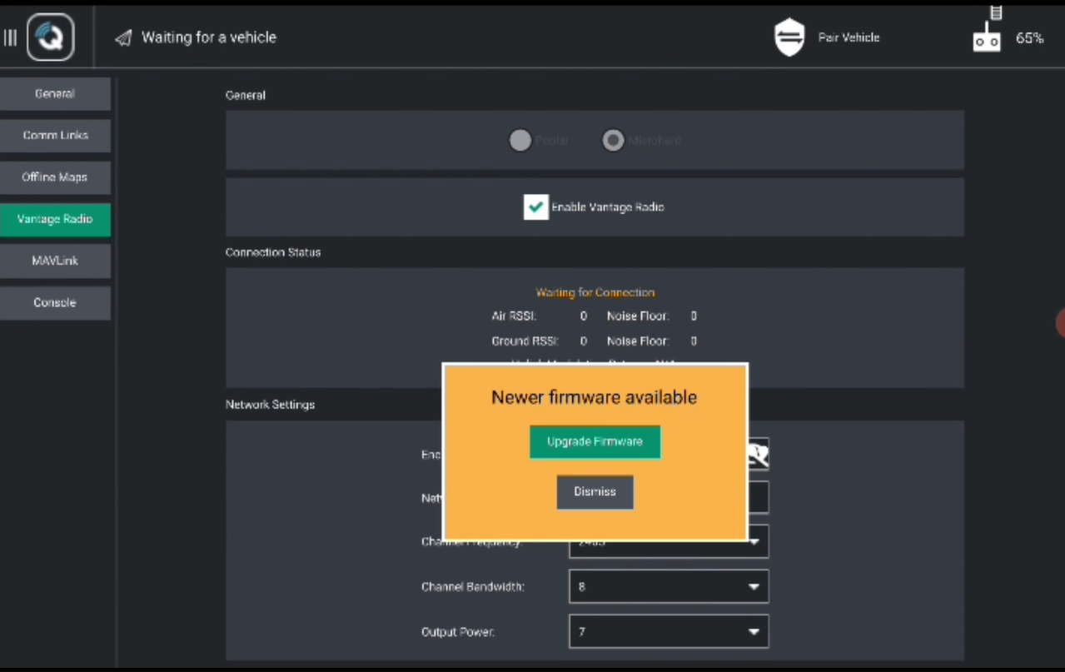Expand the Channel Bandwidth dropdown

(x=669, y=587)
